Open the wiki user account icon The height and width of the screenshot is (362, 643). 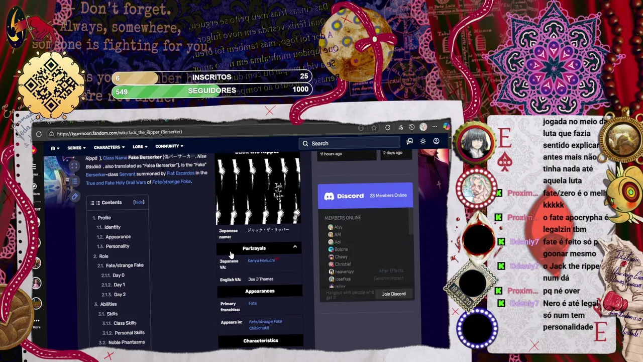(436, 141)
